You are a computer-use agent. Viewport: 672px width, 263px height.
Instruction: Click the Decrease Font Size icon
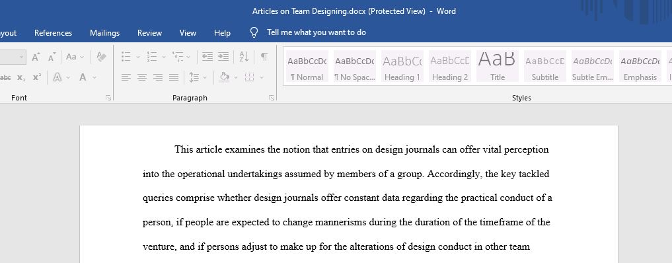[52, 57]
